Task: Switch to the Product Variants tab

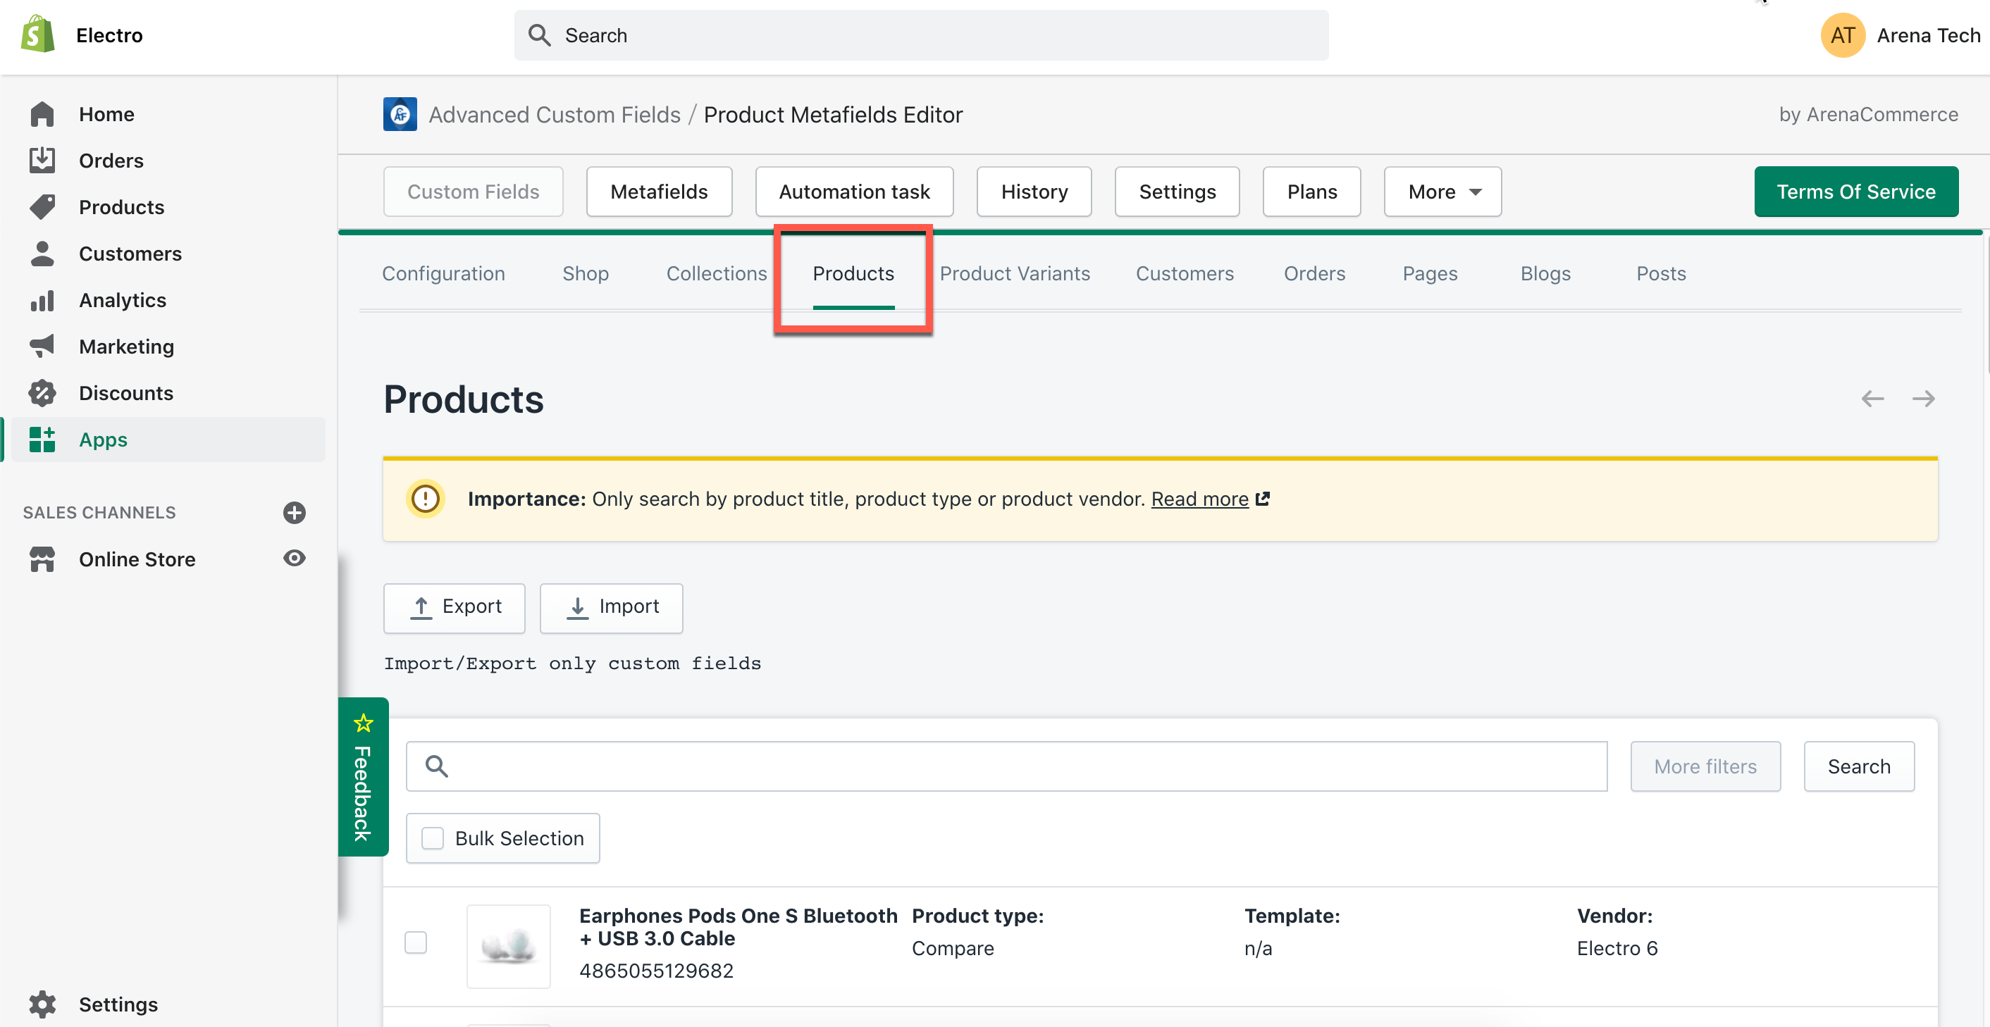Action: tap(1014, 273)
